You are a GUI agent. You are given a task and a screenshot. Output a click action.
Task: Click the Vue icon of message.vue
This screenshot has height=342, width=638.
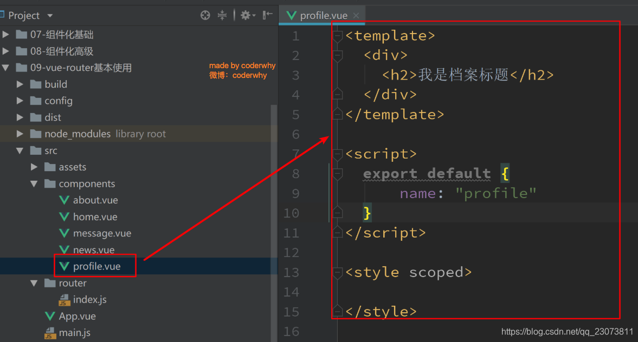[64, 234]
